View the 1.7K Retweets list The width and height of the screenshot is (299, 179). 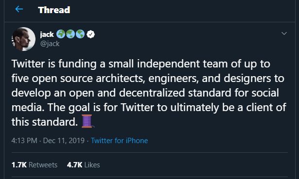35,165
